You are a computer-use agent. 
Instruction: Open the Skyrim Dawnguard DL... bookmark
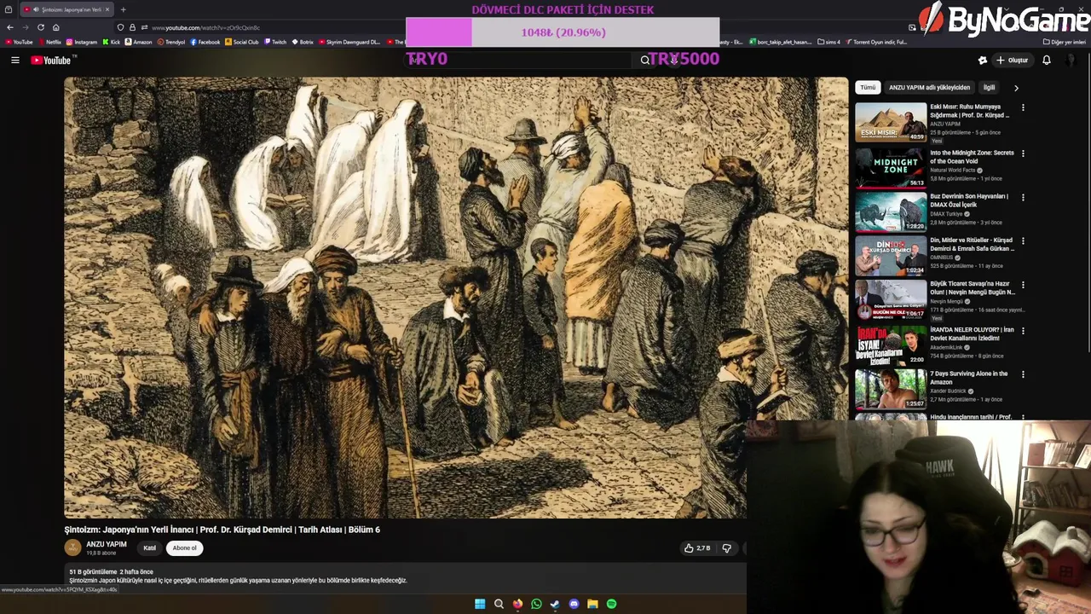coord(349,42)
